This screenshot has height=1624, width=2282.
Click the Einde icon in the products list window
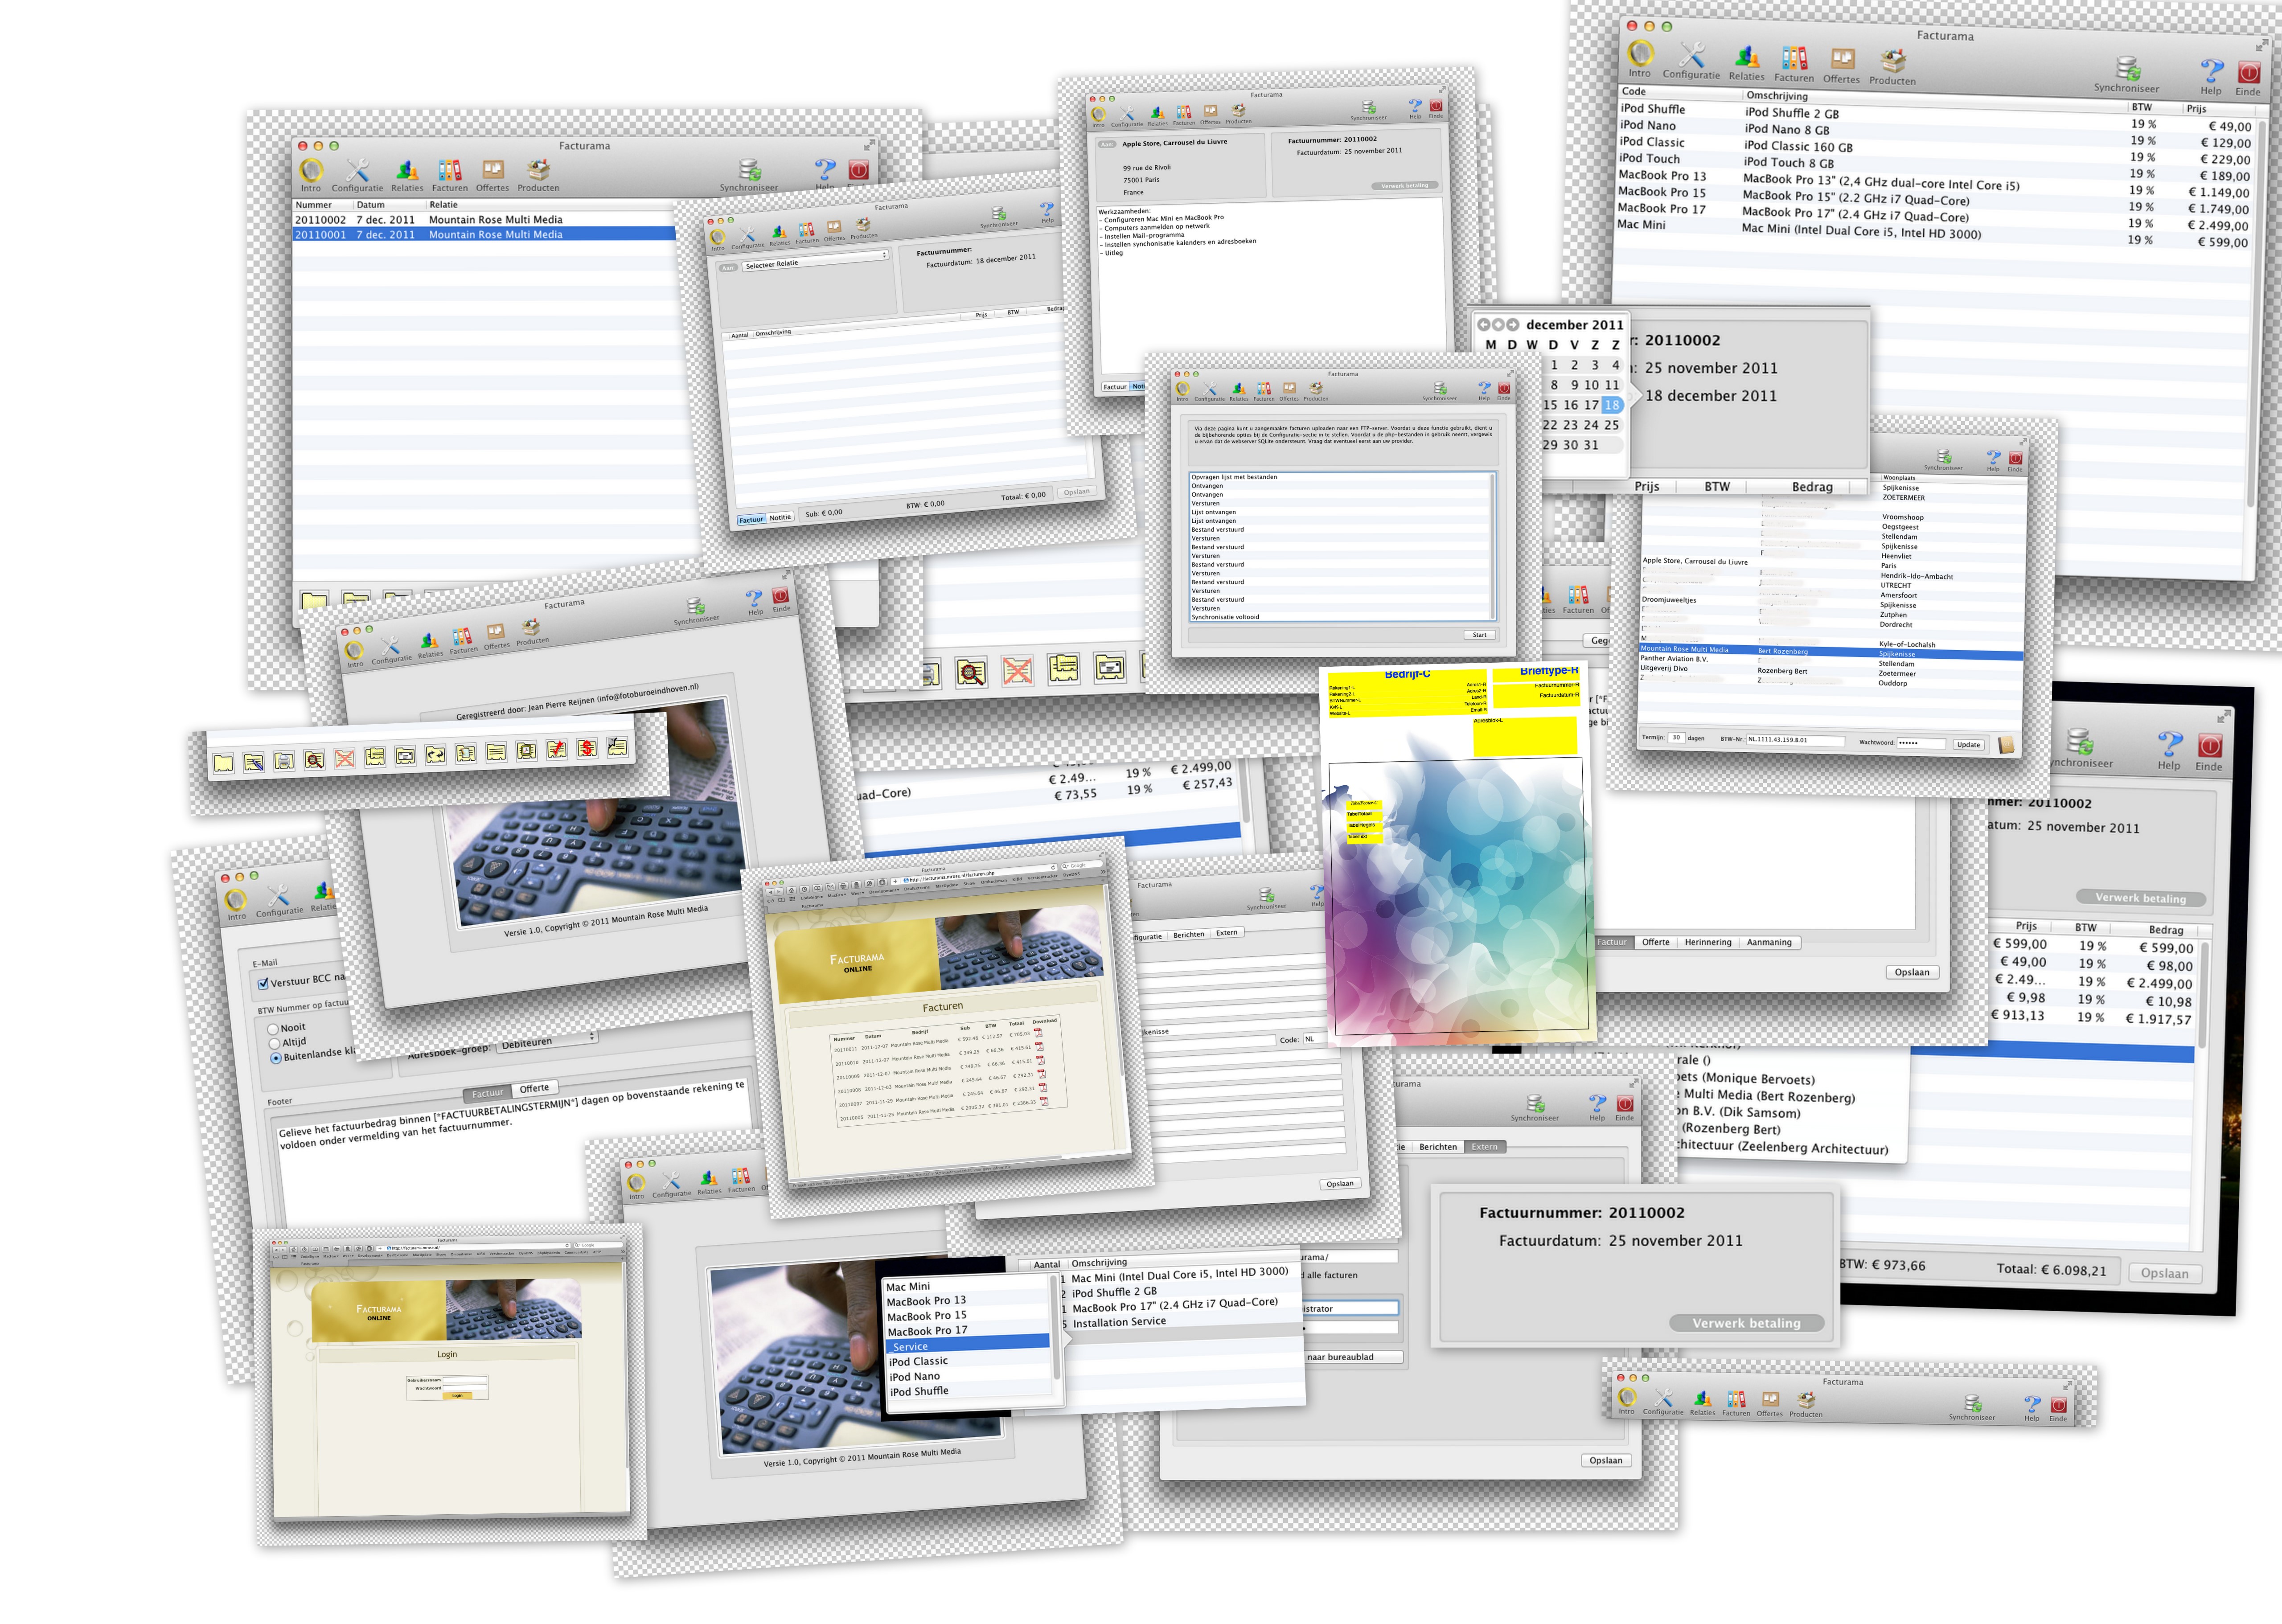point(2248,73)
